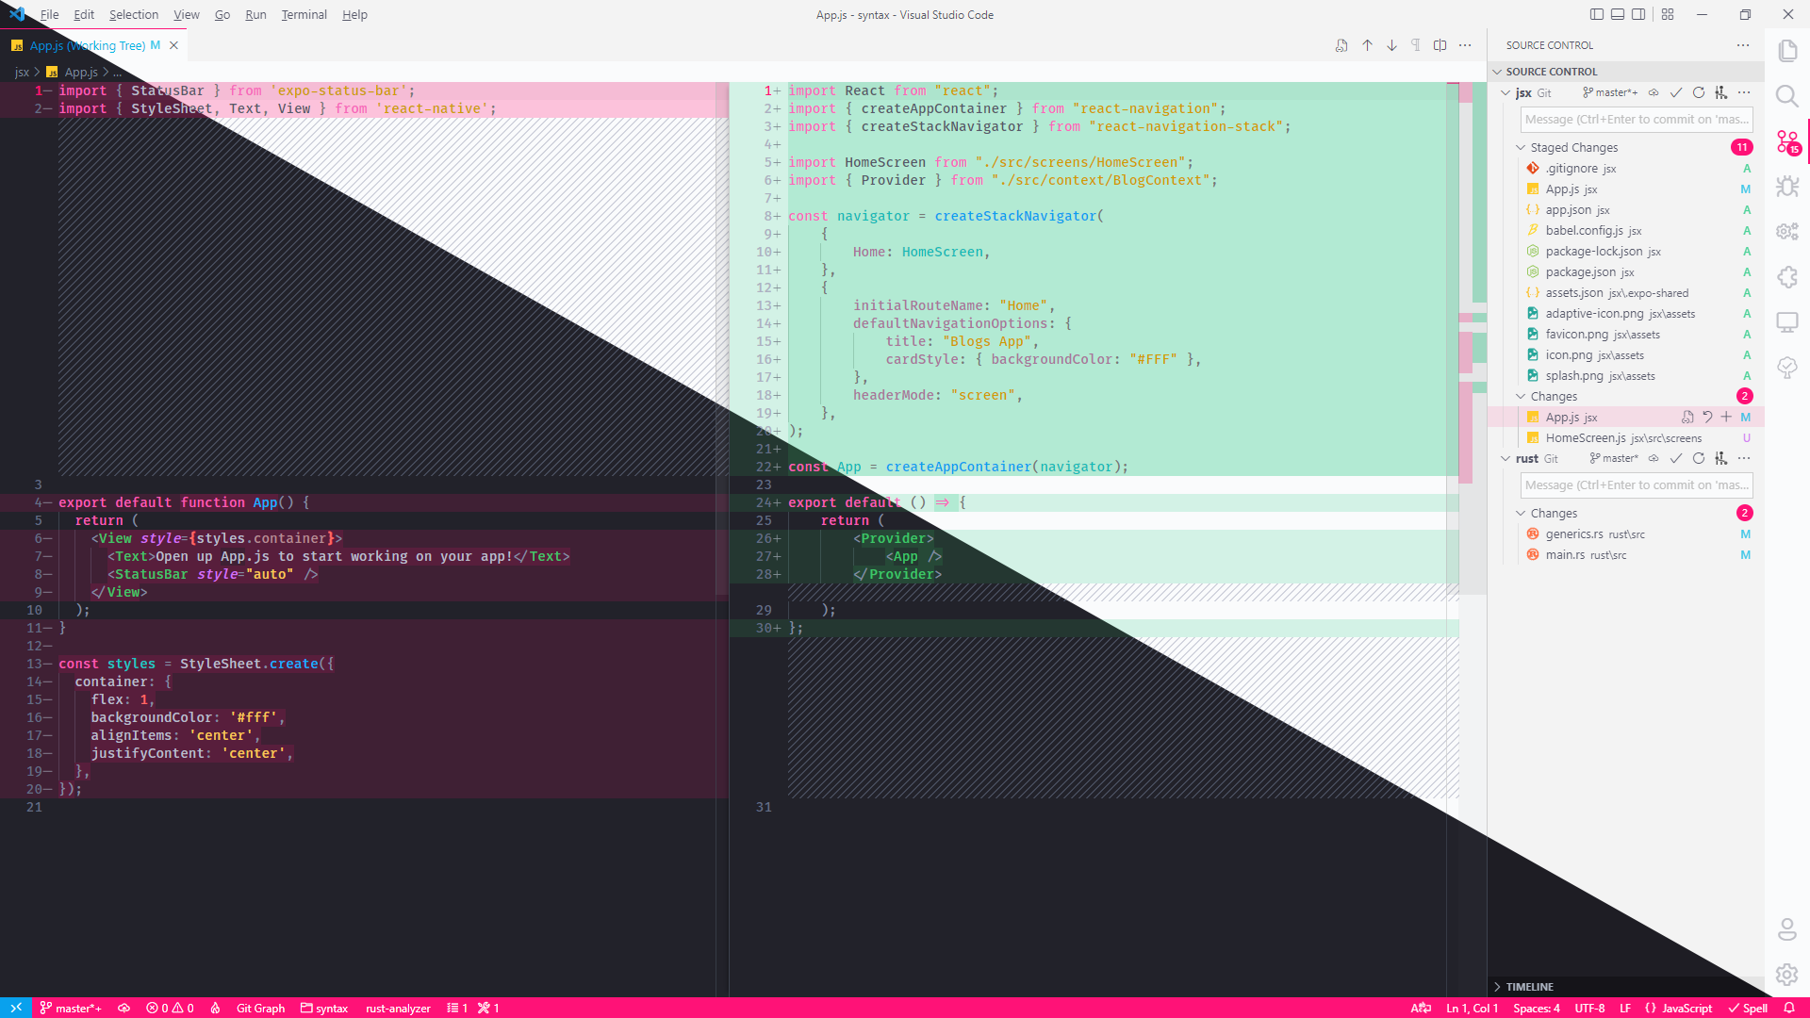Click rust-analyzer in status bar
The height and width of the screenshot is (1018, 1810).
[x=398, y=1008]
